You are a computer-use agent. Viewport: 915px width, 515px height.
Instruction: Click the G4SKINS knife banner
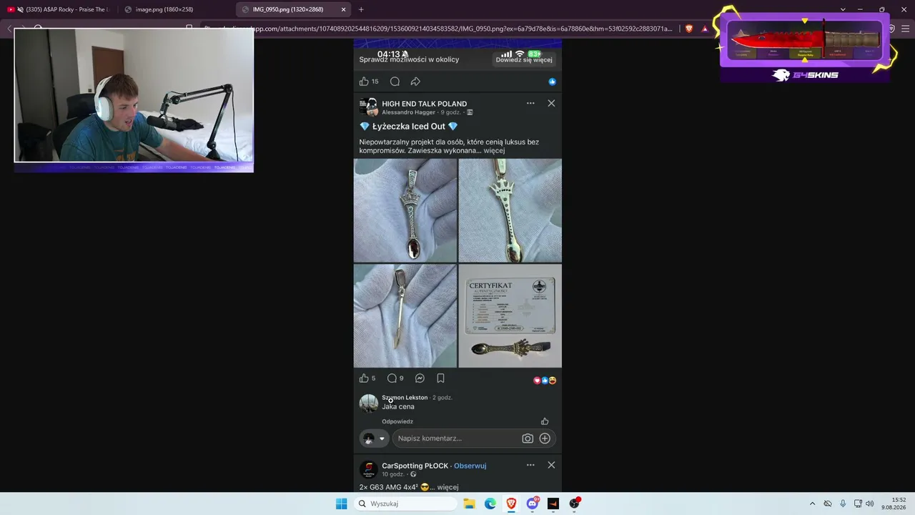pos(806,46)
